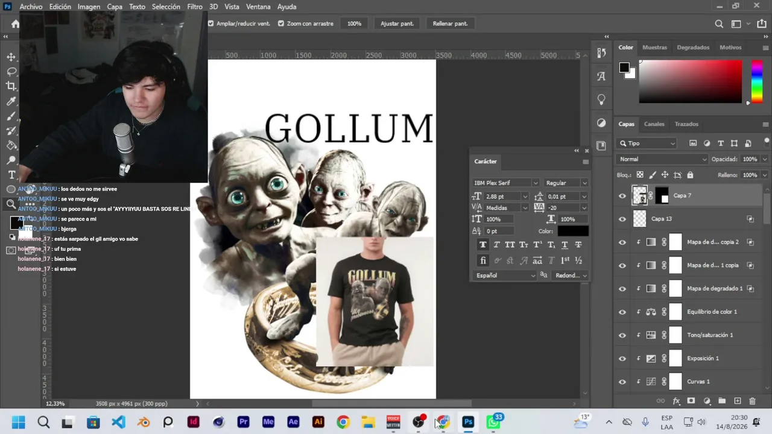Switch to the Muestras tab

tap(654, 48)
